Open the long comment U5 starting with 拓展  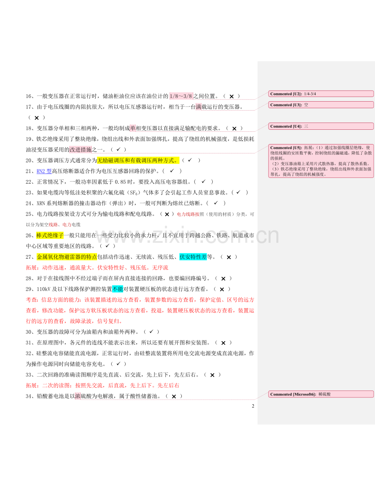(321, 161)
